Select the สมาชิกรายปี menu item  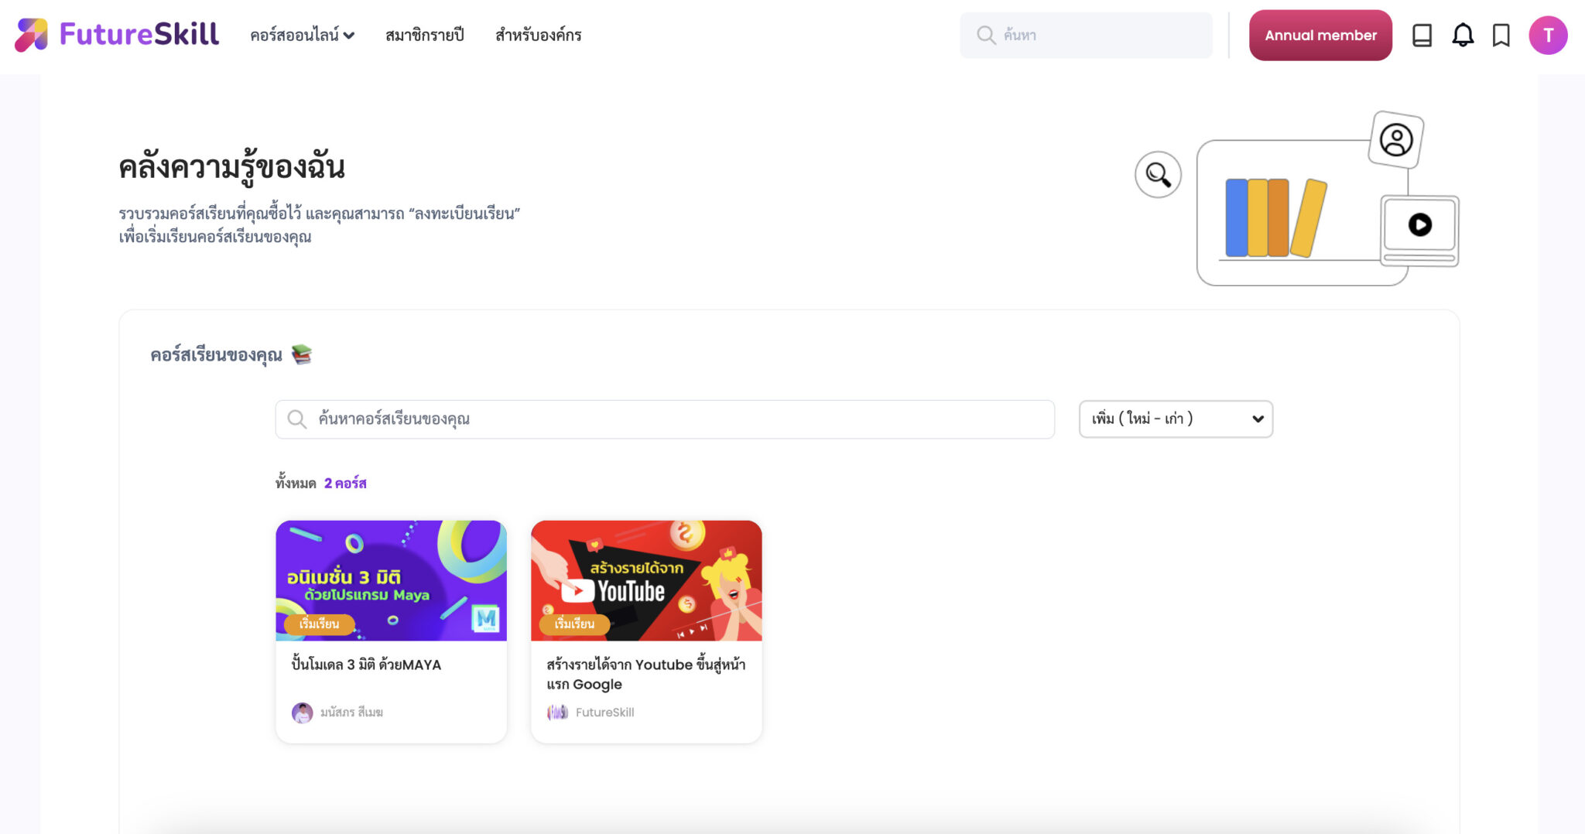[x=425, y=35]
